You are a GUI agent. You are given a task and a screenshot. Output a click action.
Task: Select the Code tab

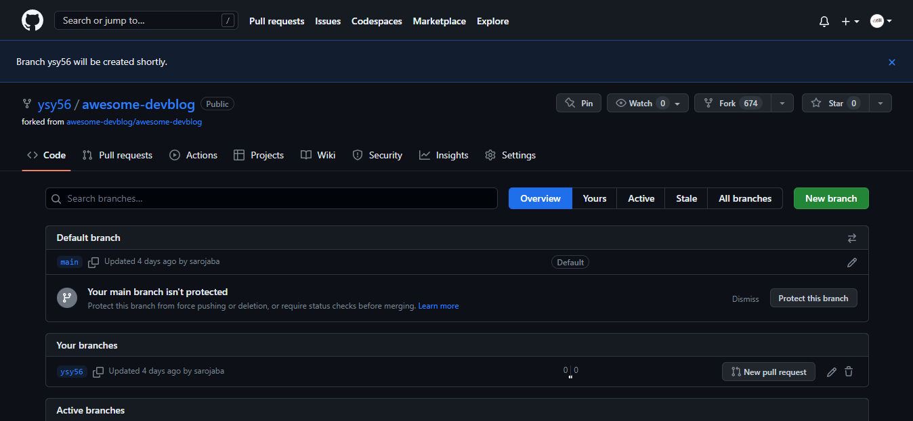46,155
